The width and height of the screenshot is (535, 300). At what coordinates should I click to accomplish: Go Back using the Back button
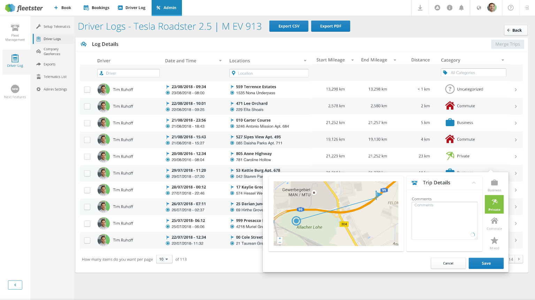coord(515,30)
